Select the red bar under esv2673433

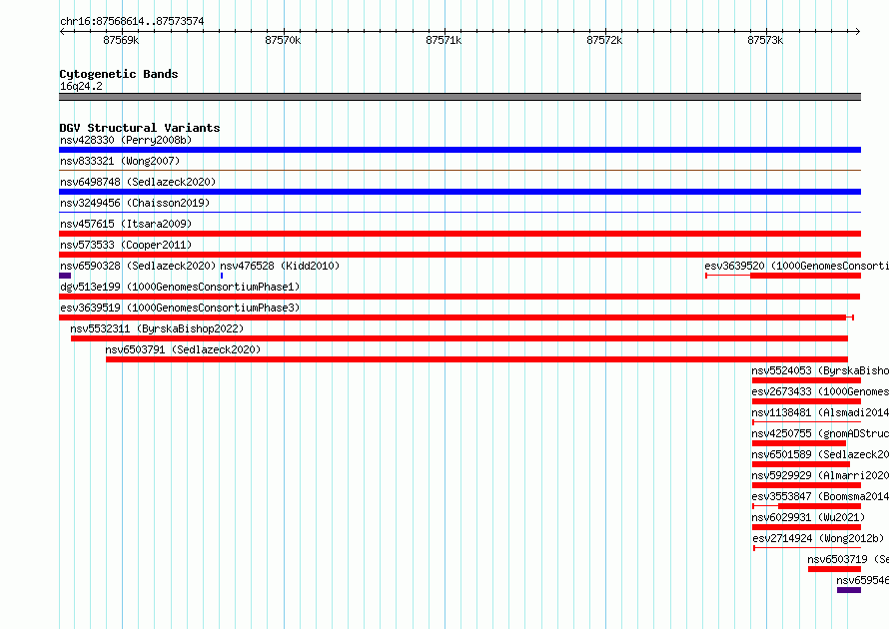point(807,401)
